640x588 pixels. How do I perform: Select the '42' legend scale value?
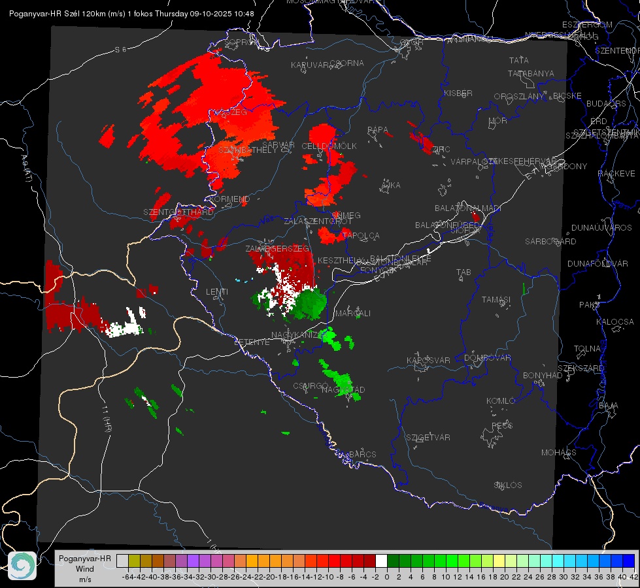pyautogui.click(x=634, y=577)
